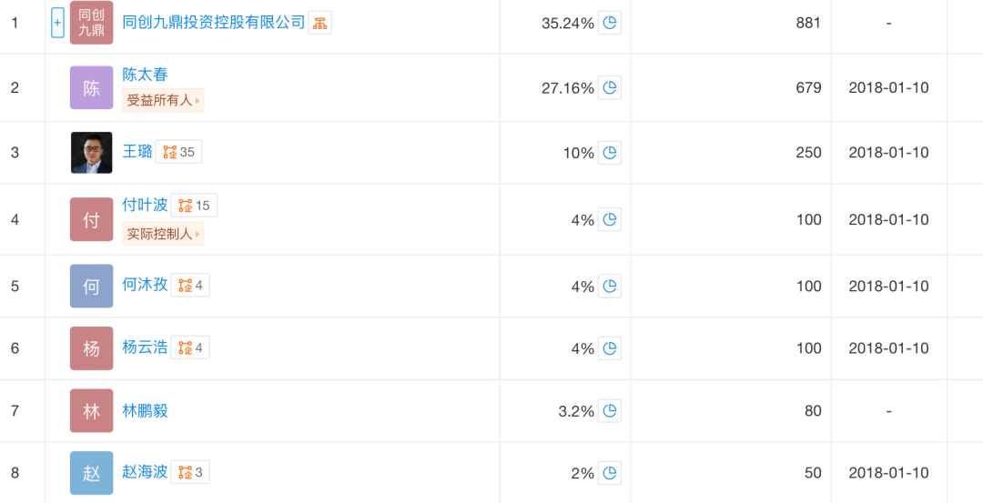Click pie chart icon in 林鹏毅 row

click(610, 411)
